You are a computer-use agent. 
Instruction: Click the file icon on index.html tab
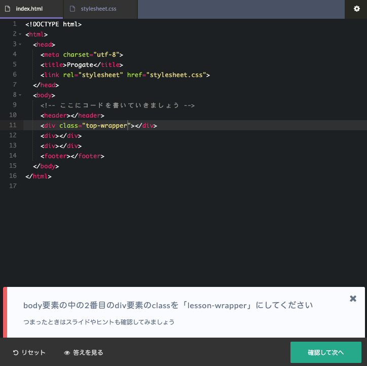[8, 9]
